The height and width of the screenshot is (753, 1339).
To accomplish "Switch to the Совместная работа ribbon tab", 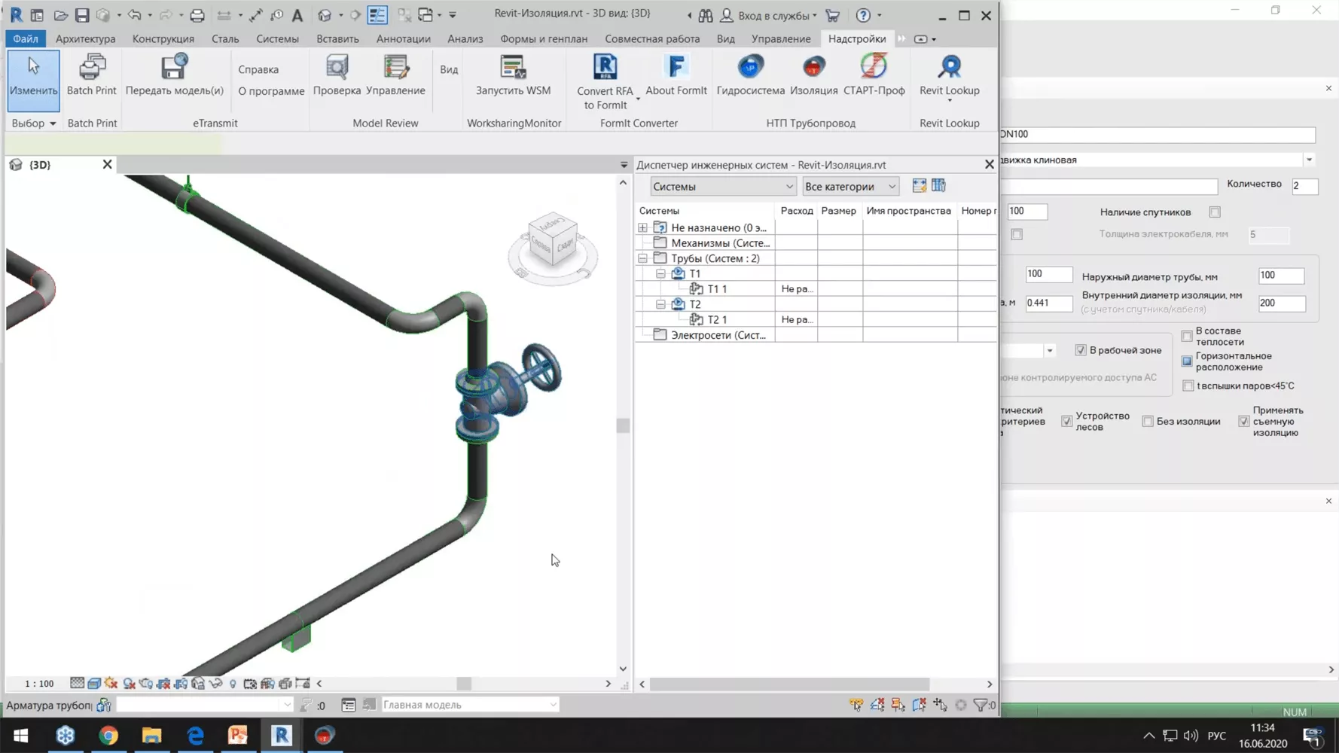I will [652, 38].
